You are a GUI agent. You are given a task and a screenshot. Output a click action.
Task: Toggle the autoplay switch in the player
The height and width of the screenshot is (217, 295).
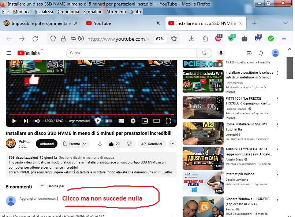[109, 121]
